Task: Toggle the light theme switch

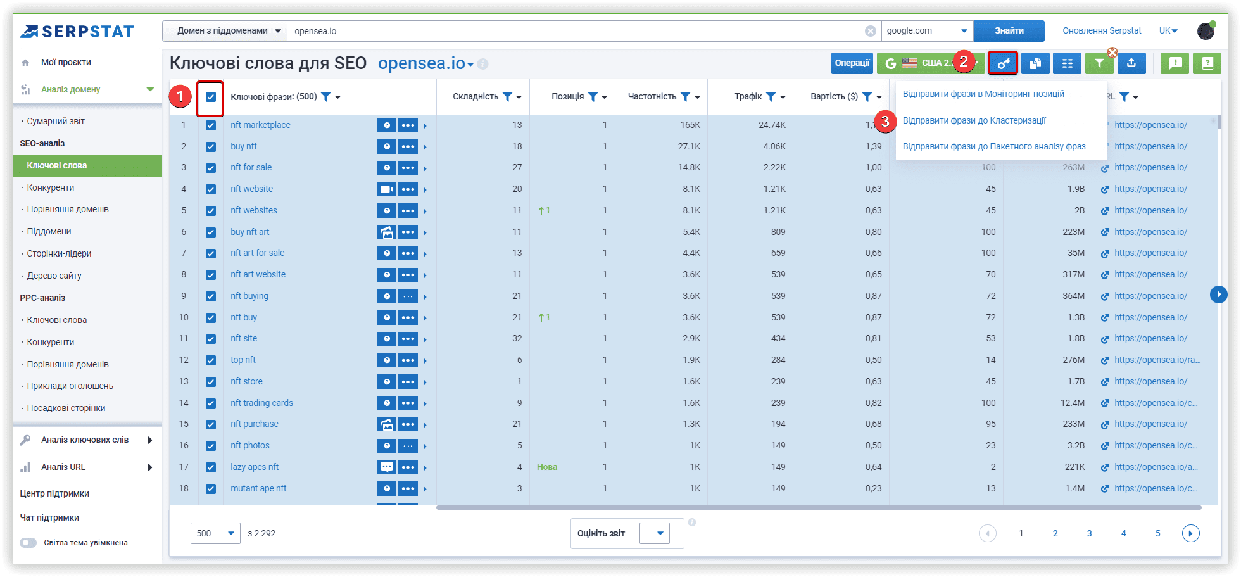Action: pyautogui.click(x=28, y=543)
